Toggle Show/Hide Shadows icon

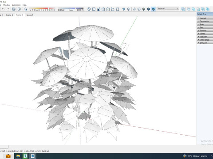[x=26, y=9]
